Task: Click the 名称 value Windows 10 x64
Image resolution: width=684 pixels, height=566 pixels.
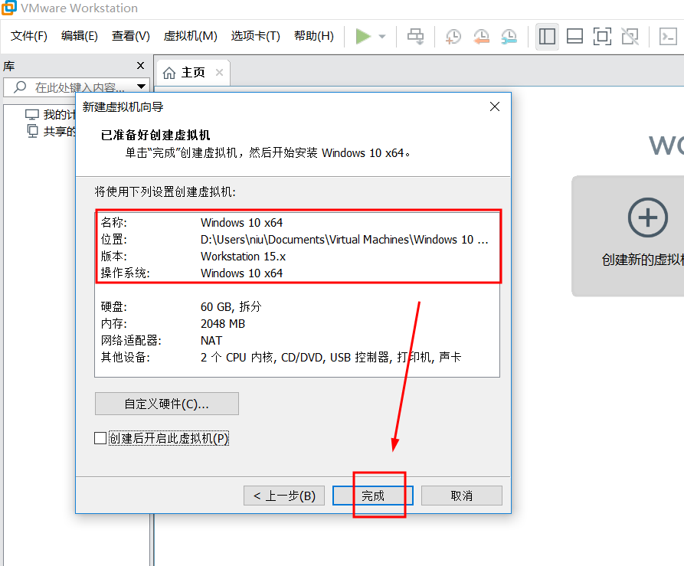Action: [x=242, y=222]
